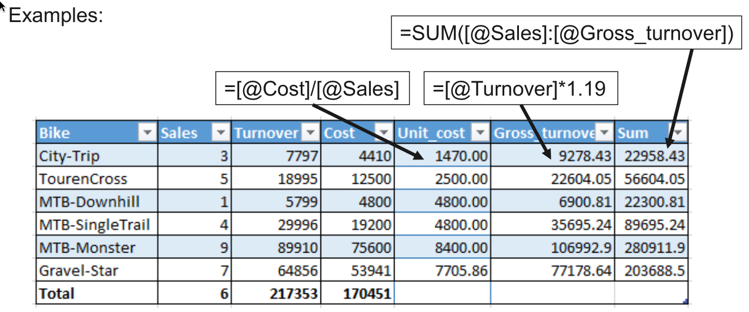Select gross turnover 6900.81
This screenshot has width=749, height=312.
[552, 202]
